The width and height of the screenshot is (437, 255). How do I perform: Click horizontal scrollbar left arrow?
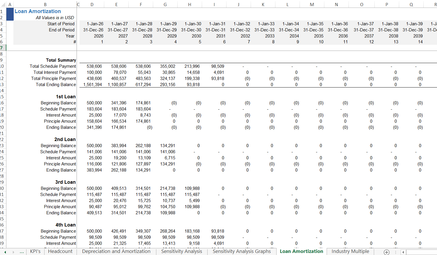click(x=403, y=252)
